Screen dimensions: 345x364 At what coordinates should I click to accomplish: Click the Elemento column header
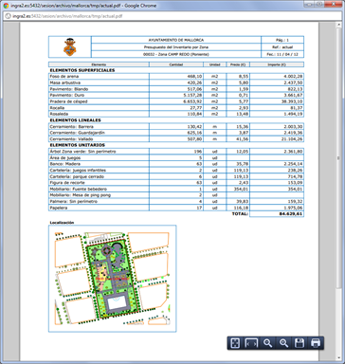99,64
